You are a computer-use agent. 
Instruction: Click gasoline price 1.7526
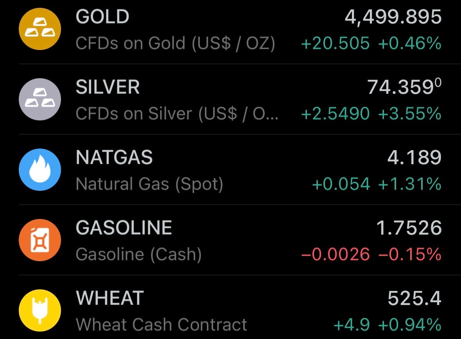point(409,228)
